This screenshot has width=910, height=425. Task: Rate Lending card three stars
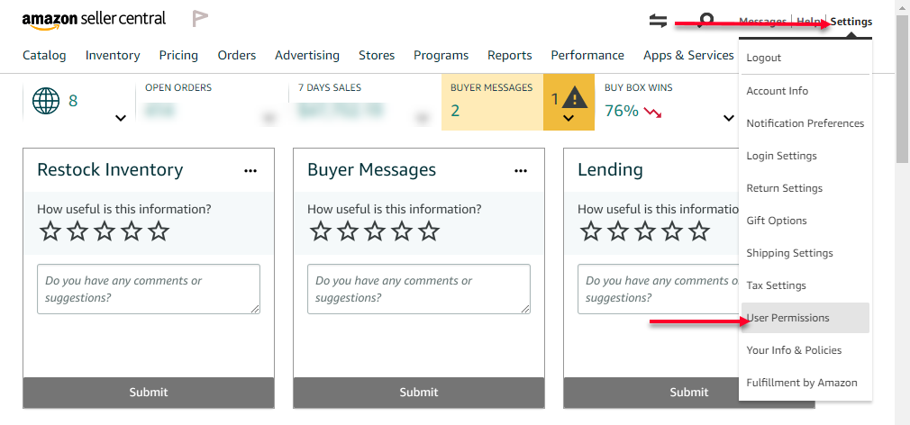pos(645,231)
